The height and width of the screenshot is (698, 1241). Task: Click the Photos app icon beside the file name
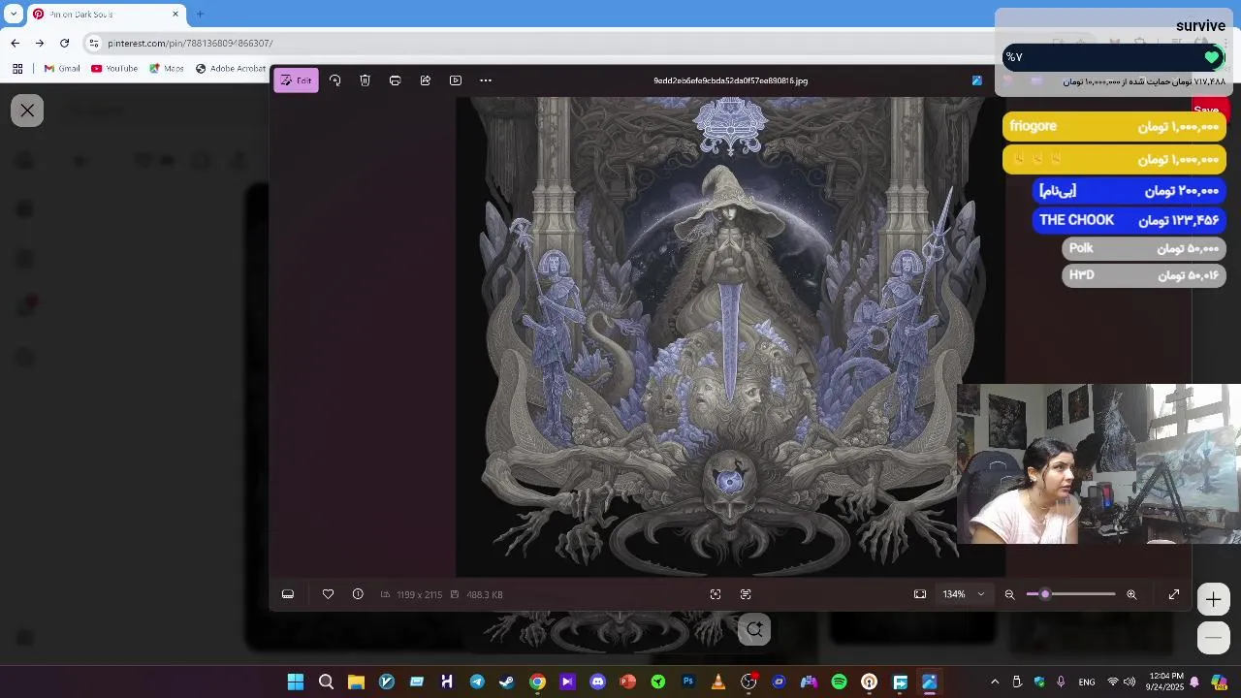coord(976,80)
